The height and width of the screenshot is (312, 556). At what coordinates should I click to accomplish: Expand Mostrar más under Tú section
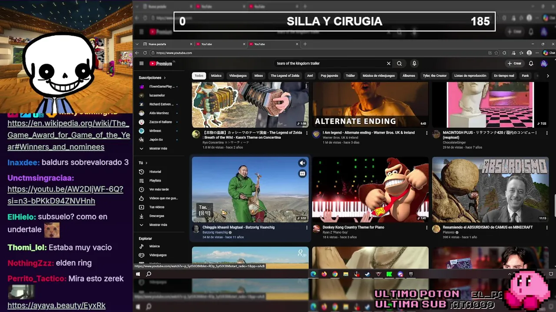click(x=158, y=224)
